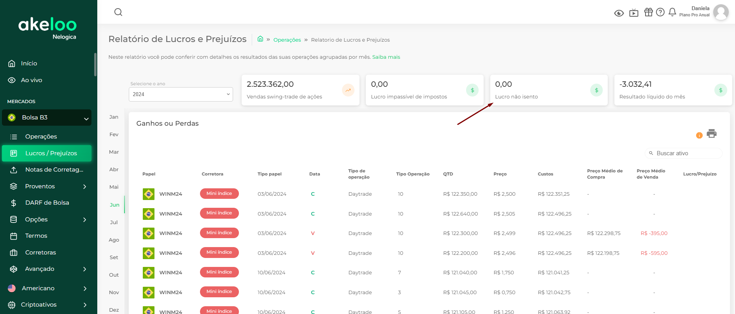Open the gift box icon
The height and width of the screenshot is (314, 735).
648,12
